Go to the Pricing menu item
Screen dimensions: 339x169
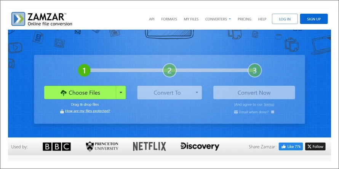pos(245,19)
